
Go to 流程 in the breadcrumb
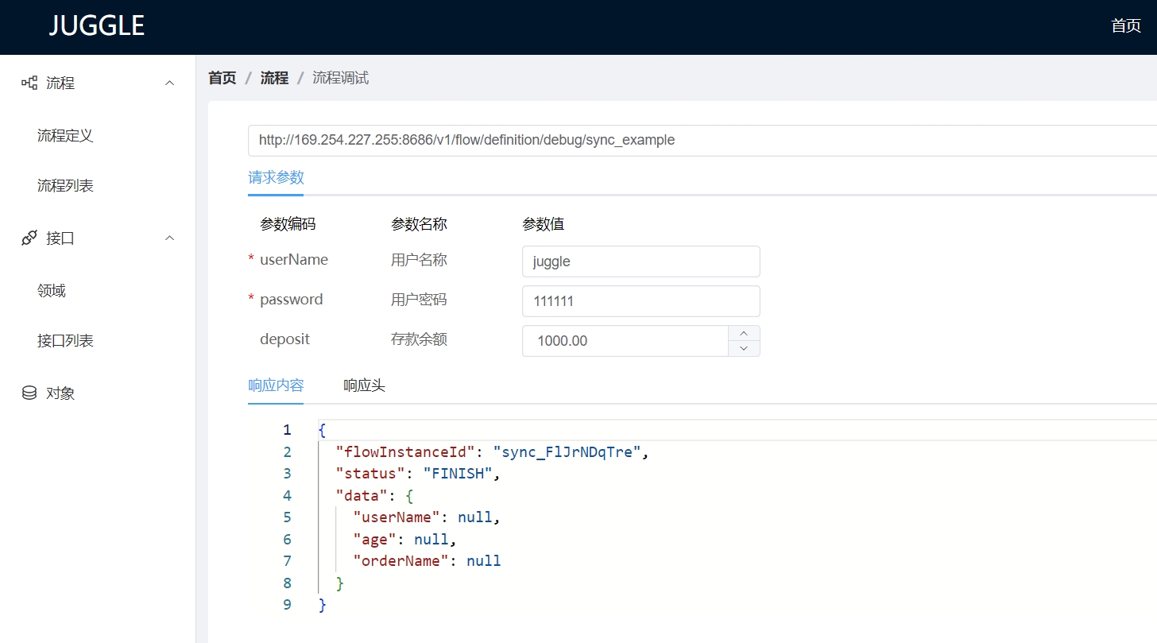coord(274,78)
